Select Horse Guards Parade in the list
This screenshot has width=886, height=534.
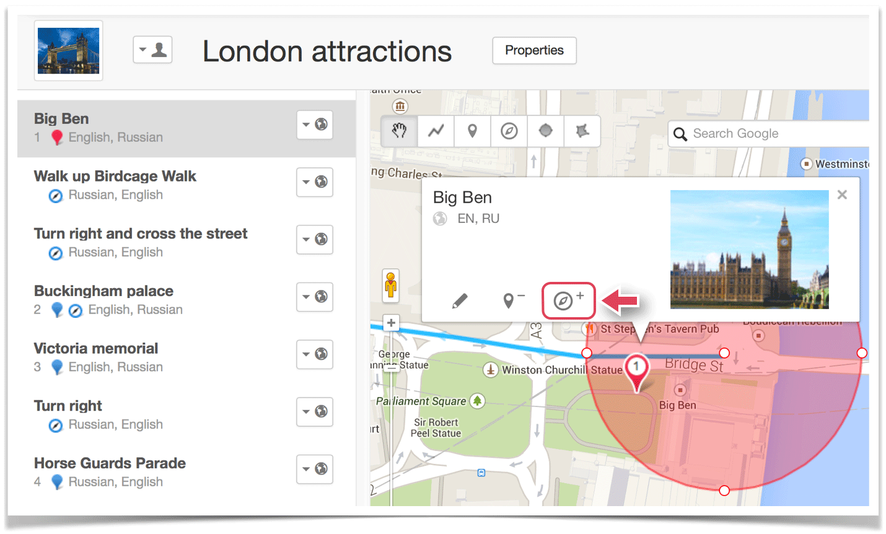[186, 473]
